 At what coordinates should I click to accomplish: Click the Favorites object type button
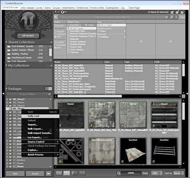[x=74, y=25]
